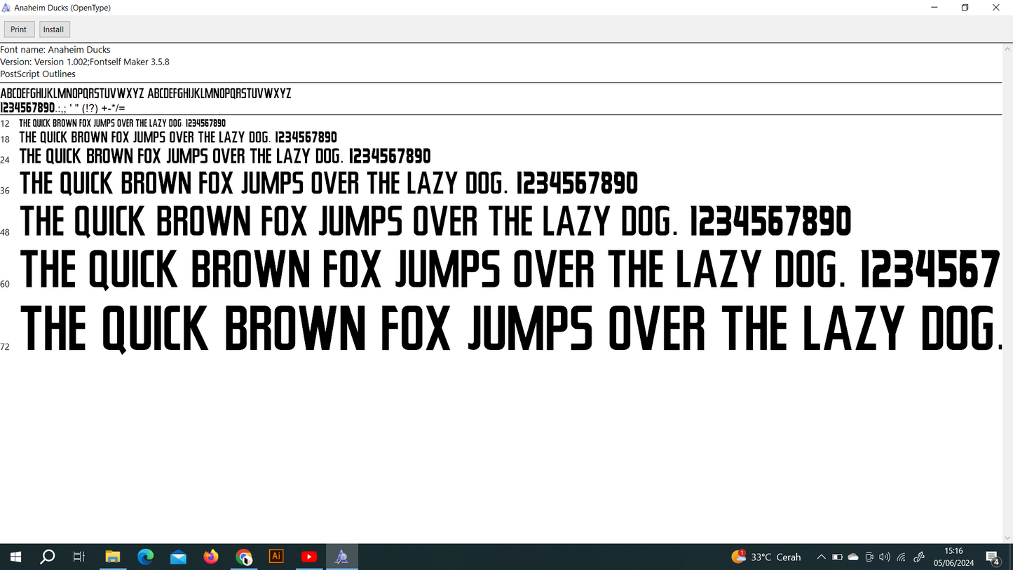Open the YouTube app on the taskbar

pos(308,557)
